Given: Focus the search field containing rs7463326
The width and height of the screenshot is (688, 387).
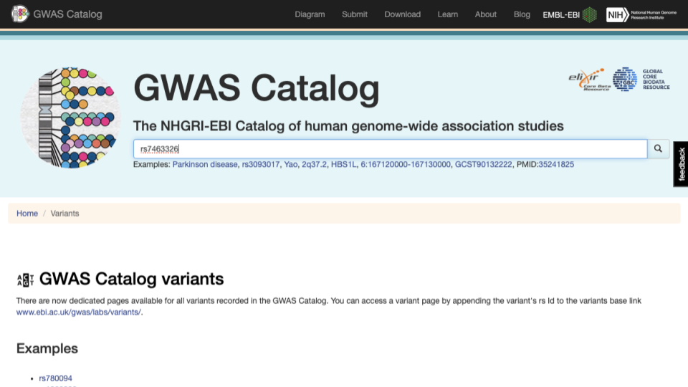Looking at the screenshot, I should pos(390,149).
